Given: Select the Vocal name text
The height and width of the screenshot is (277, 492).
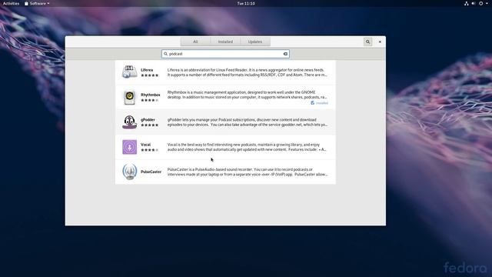Looking at the screenshot, I should coord(145,145).
